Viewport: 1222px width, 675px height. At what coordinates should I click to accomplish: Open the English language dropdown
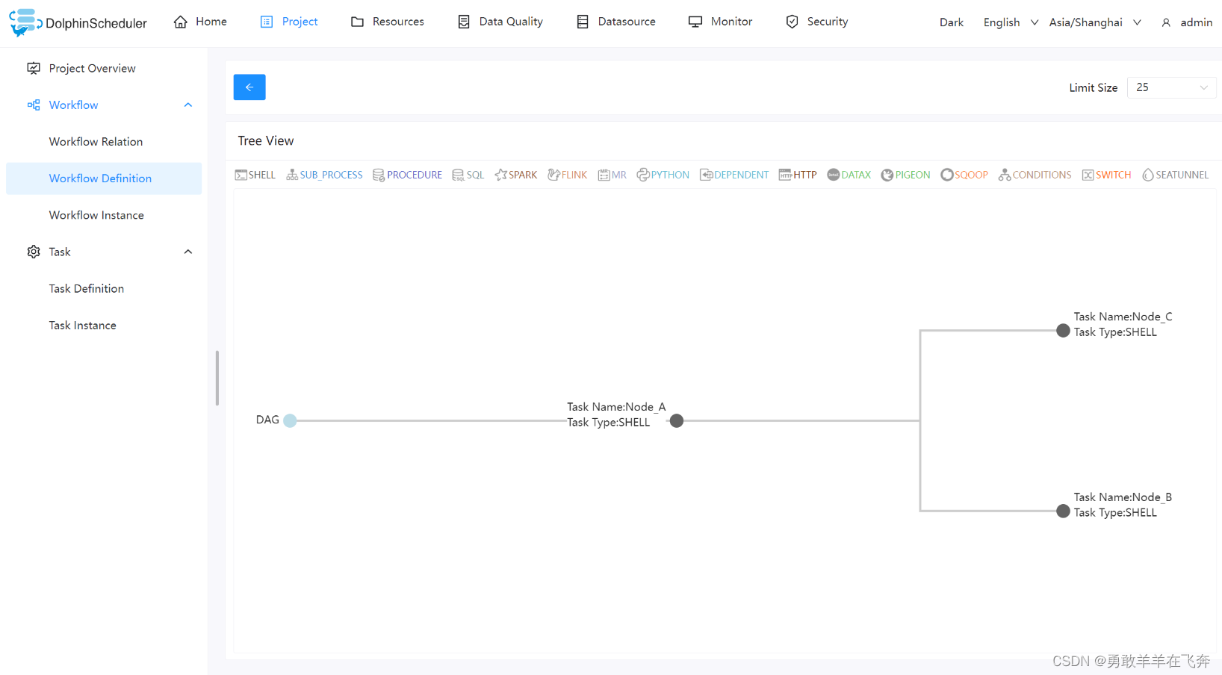click(1010, 22)
